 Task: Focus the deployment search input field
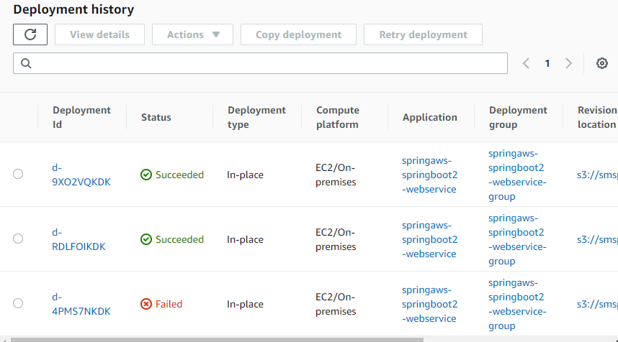pyautogui.click(x=267, y=63)
